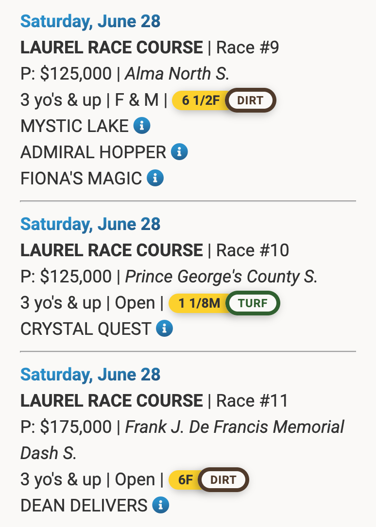The height and width of the screenshot is (527, 376).
Task: Click Laurel Race Course Race #10 heading
Action: [x=154, y=250]
